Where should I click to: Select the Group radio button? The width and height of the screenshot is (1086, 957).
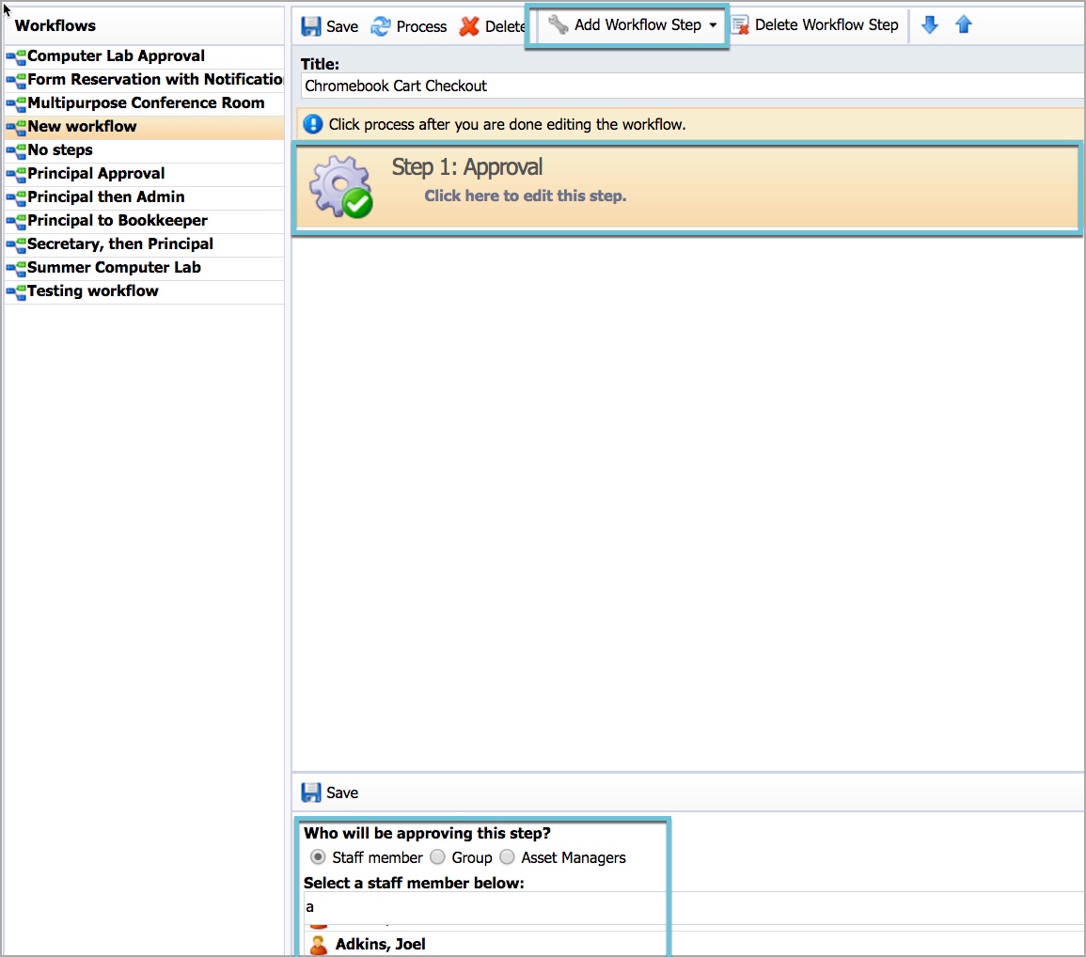[x=437, y=857]
